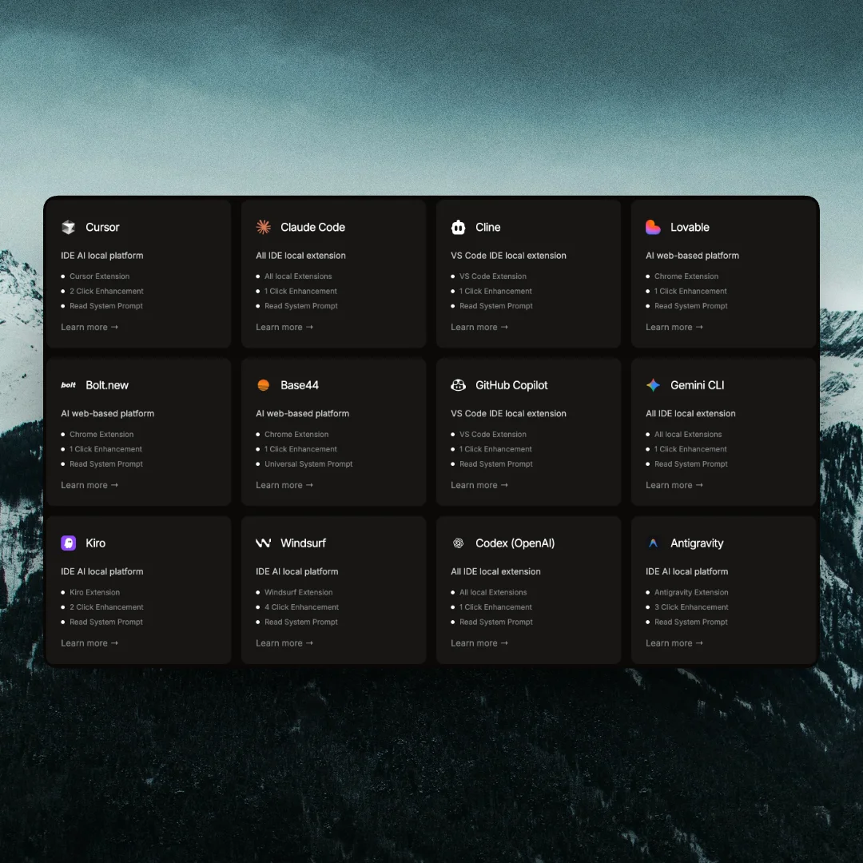
Task: Click the Bolt.new card
Action: coord(138,431)
